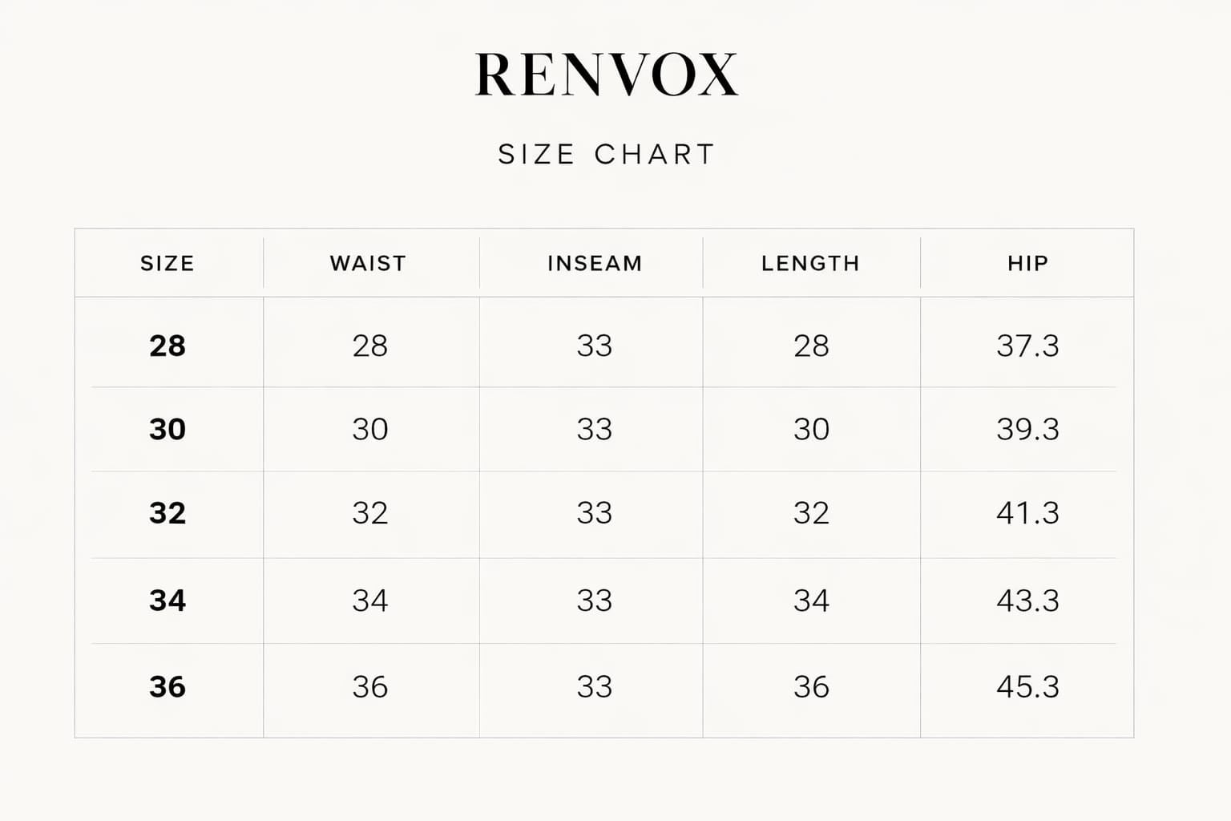Select bold size 34 row label

point(167,601)
